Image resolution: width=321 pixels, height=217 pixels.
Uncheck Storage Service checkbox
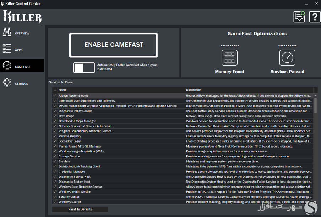pyautogui.click(x=55, y=156)
